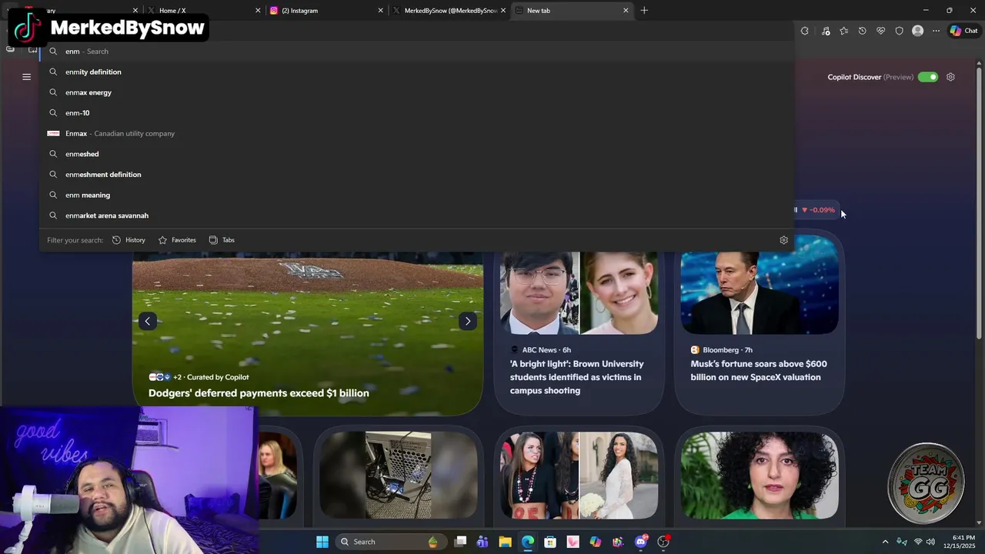Open Discord from taskbar
The height and width of the screenshot is (554, 985).
coord(641,542)
